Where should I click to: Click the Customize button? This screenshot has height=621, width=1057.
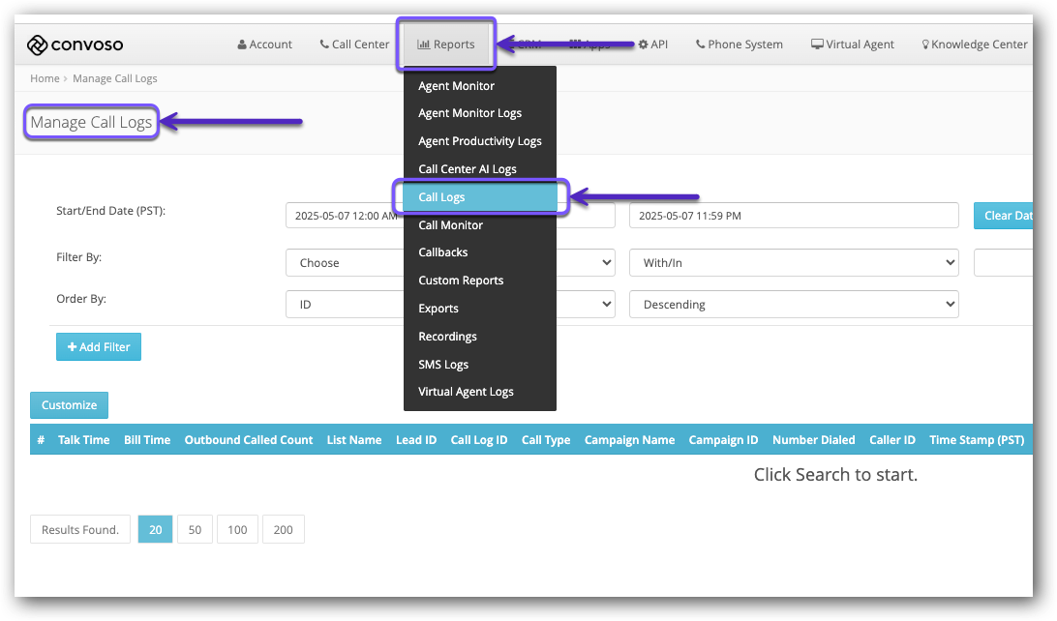click(69, 404)
